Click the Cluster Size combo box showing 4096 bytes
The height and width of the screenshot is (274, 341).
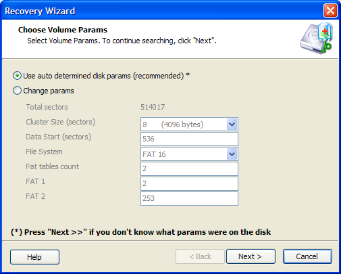[x=189, y=124]
